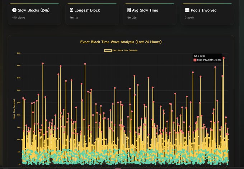Select the '7m 11s' value on Longest Block card
Image resolution: width=244 pixels, height=169 pixels.
tap(74, 18)
